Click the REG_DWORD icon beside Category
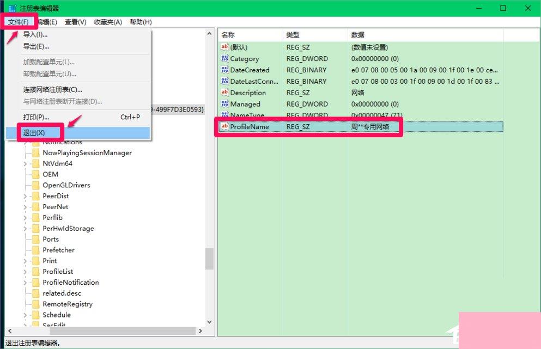This screenshot has height=349, width=541. pos(224,58)
